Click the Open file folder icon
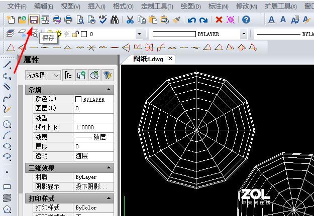The width and height of the screenshot is (314, 216). [22, 20]
